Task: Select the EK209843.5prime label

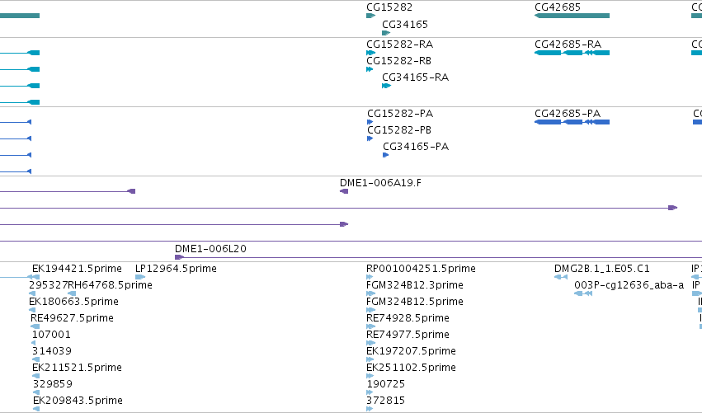Action: (78, 401)
